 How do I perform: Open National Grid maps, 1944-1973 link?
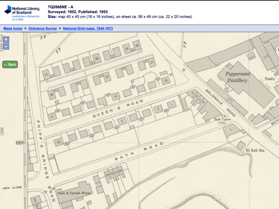88,28
